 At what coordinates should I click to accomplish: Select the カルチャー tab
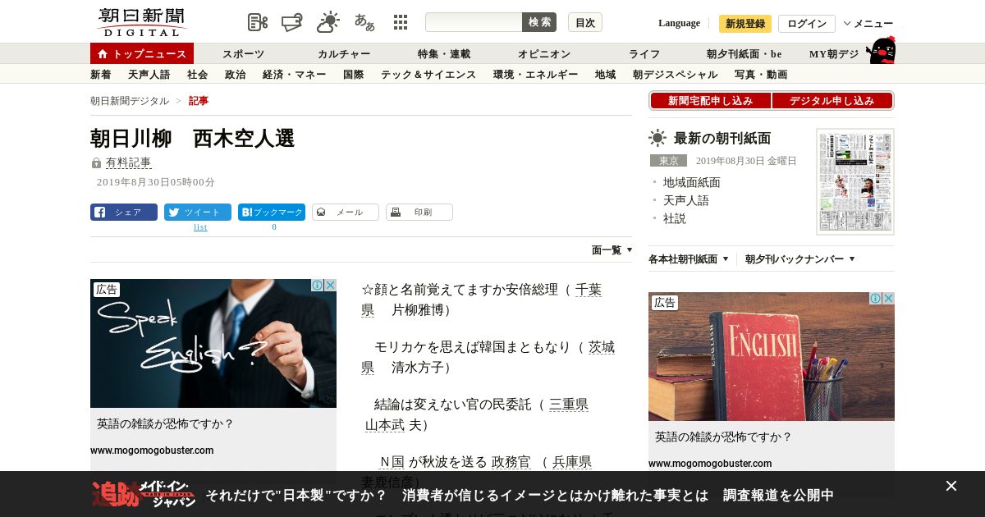coord(344,54)
